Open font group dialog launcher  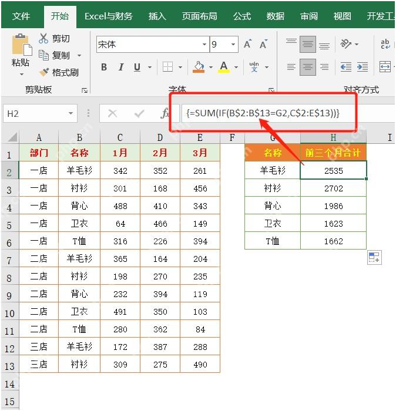(x=271, y=90)
